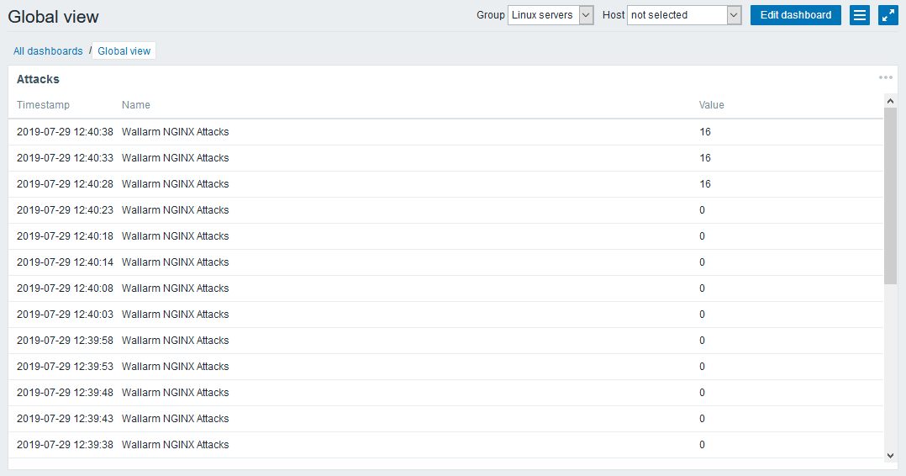Click the Edit dashboard button
Viewport: 906px width, 476px height.
pos(795,15)
